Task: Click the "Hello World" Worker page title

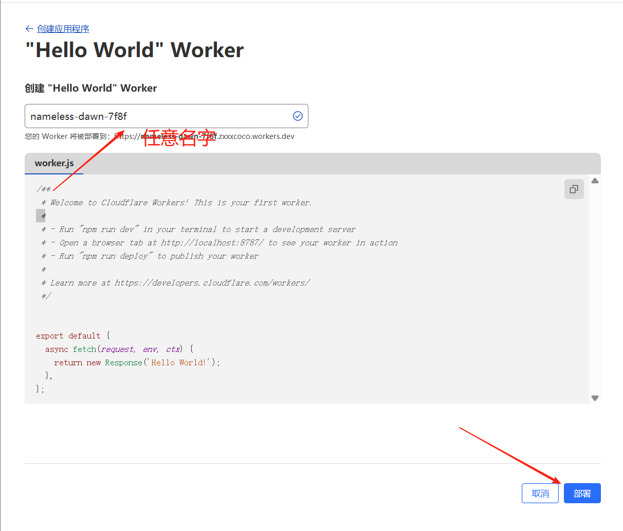Action: tap(135, 50)
